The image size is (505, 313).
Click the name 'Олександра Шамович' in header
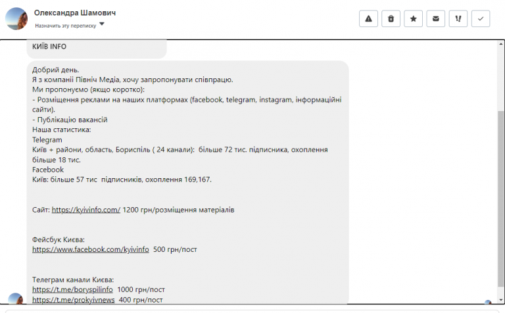click(x=75, y=13)
